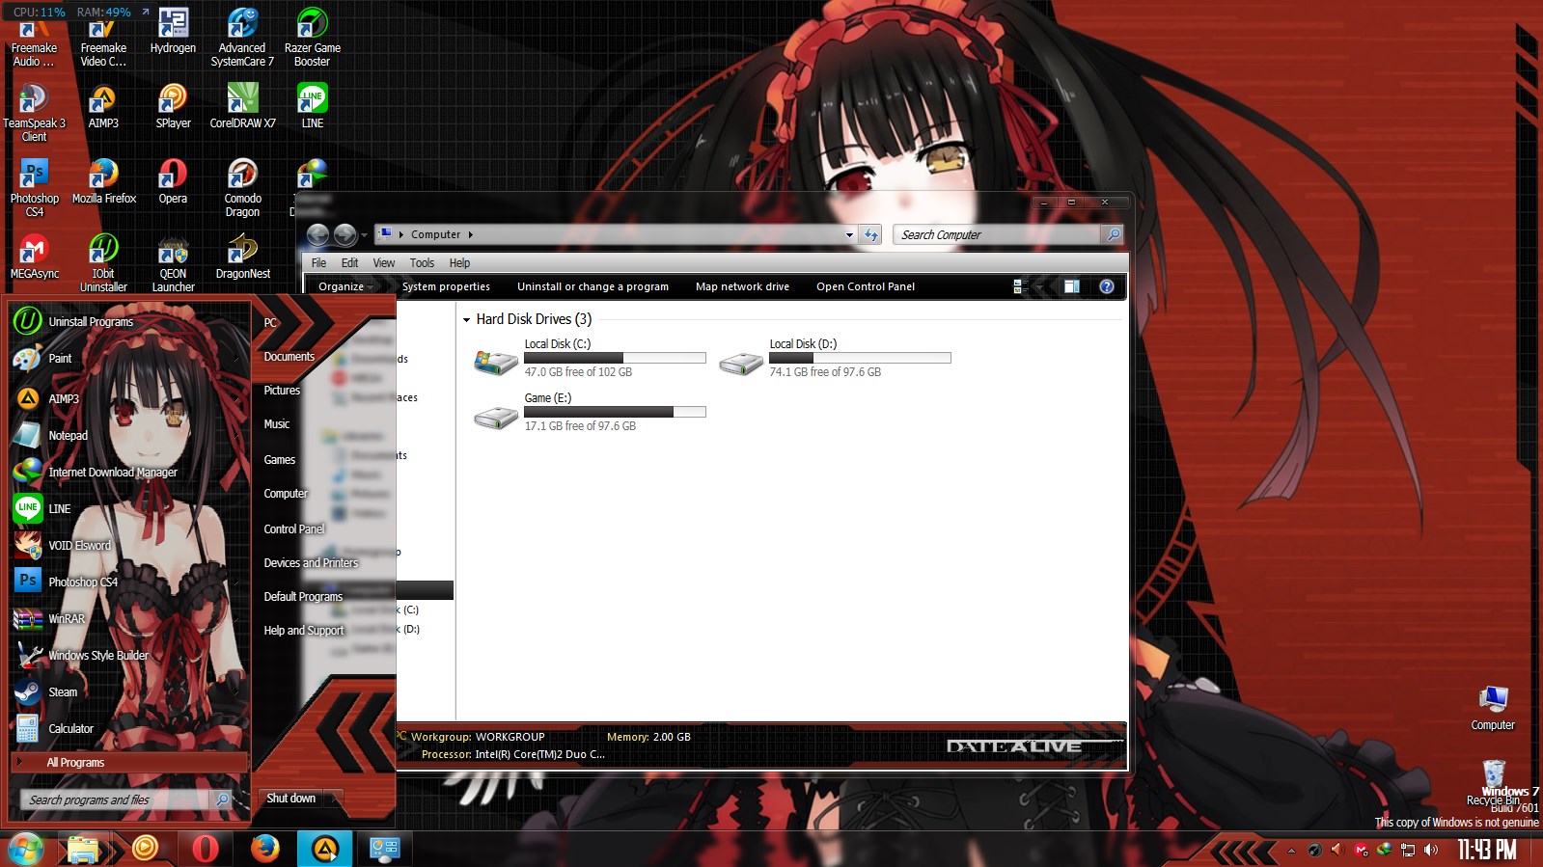
Task: Select Game (E:) drive icon
Action: [x=496, y=417]
